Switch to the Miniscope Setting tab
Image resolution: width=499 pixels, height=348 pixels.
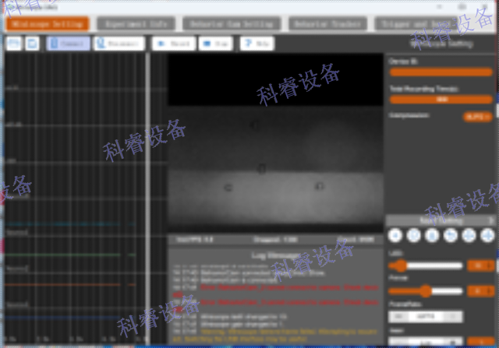(46, 23)
